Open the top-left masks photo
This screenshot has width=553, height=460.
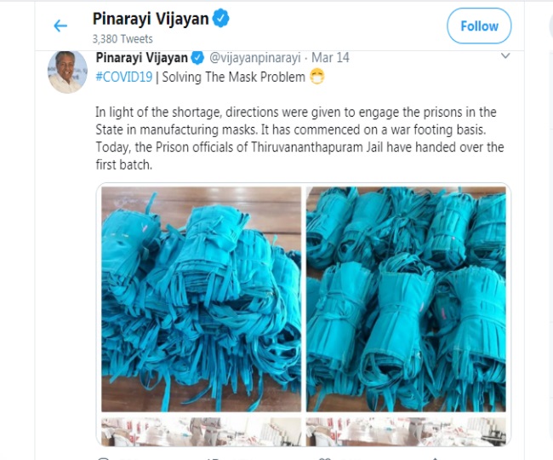point(202,299)
